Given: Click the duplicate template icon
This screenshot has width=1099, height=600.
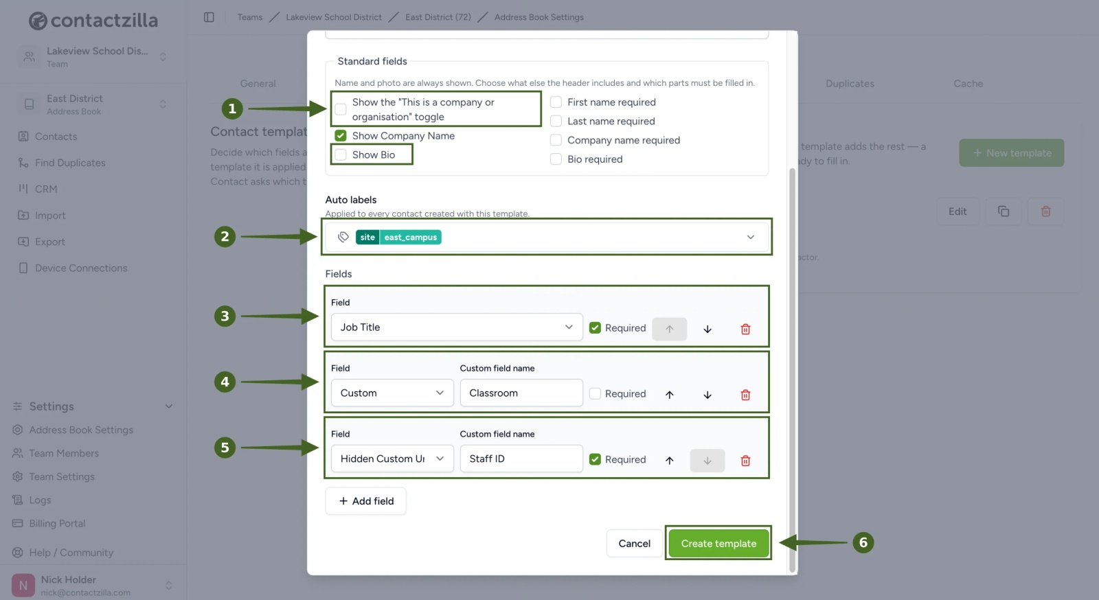Looking at the screenshot, I should point(1004,211).
